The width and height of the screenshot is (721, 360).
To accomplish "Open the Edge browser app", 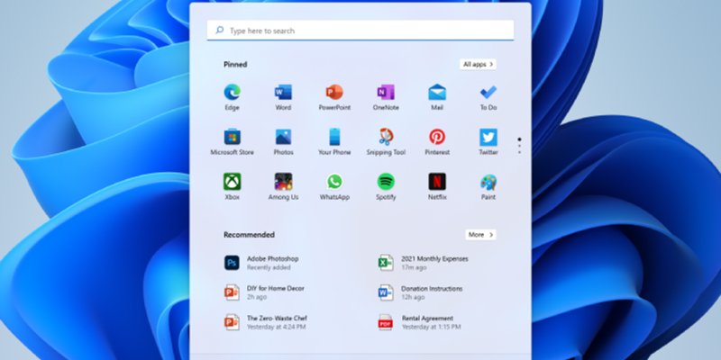I will (232, 93).
